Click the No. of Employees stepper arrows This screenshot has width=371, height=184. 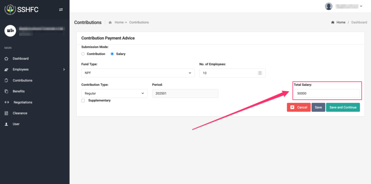260,73
